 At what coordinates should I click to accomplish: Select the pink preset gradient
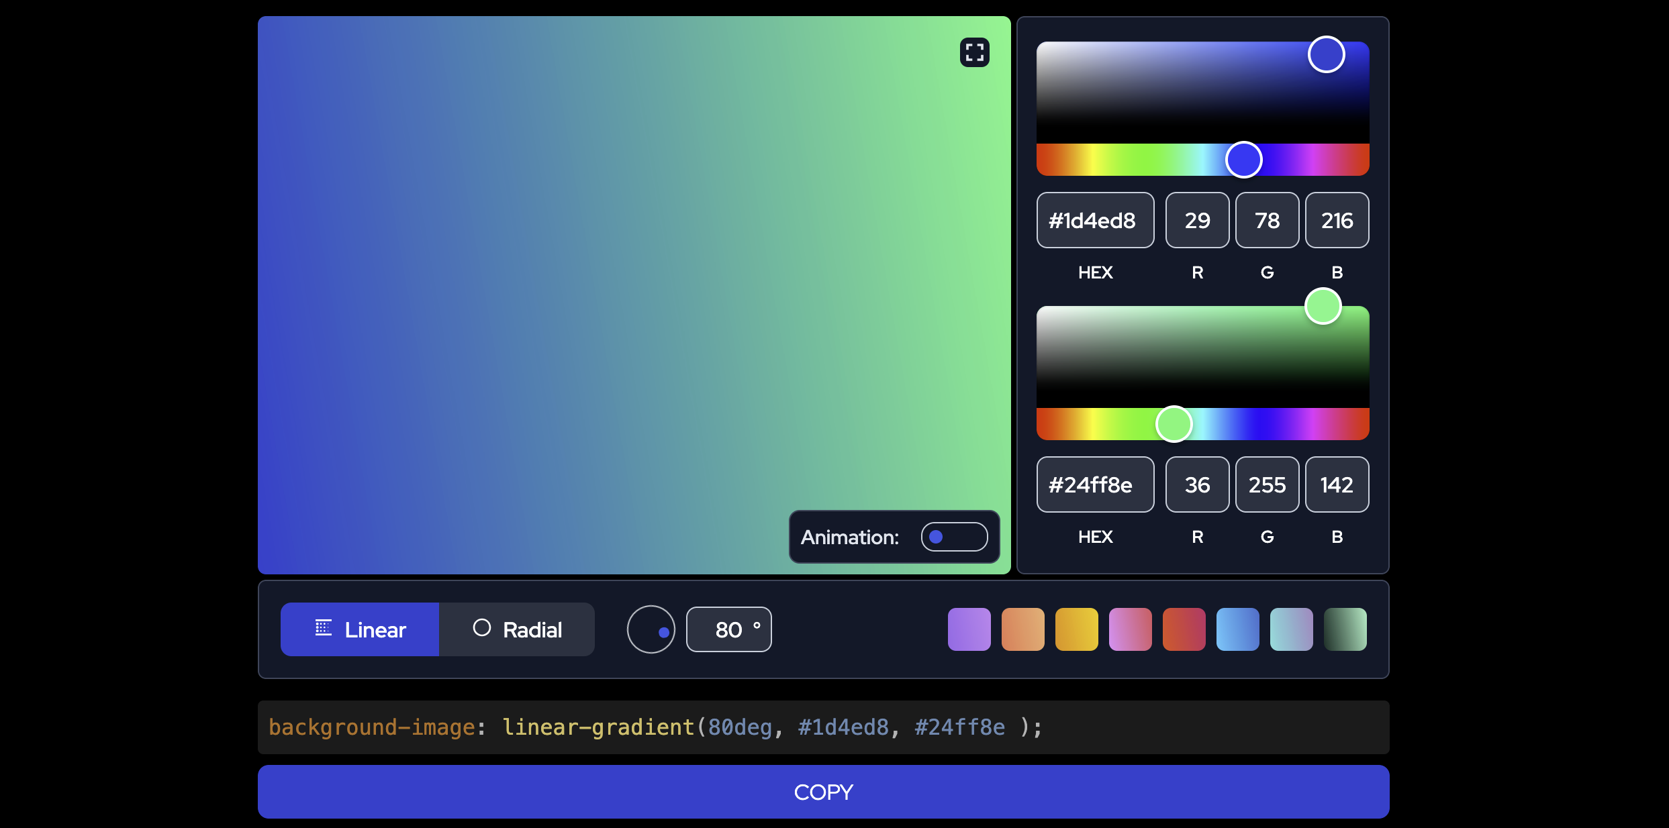[1130, 629]
